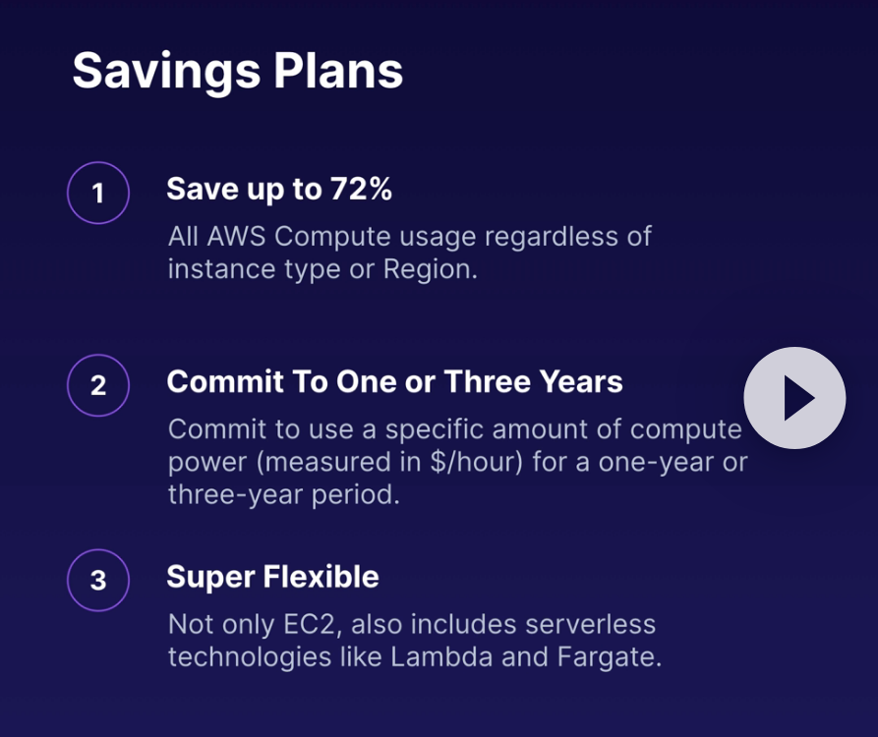Click the Super Flexible heading

tap(272, 576)
